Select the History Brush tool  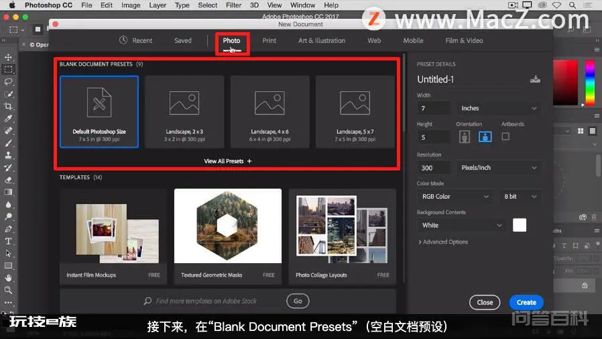[x=8, y=168]
